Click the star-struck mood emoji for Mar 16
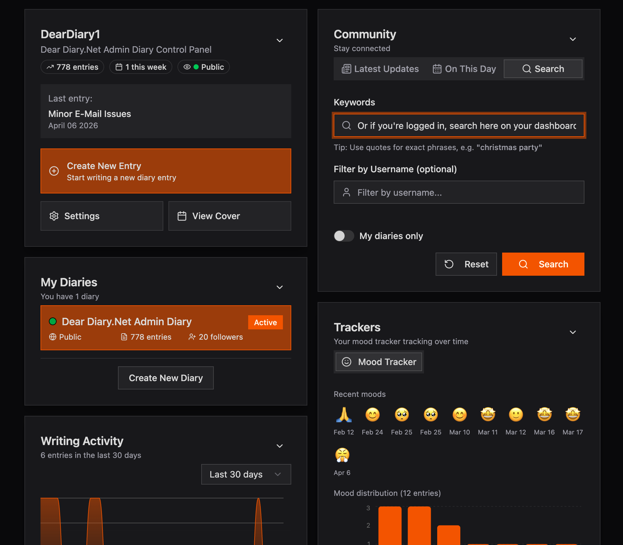The width and height of the screenshot is (623, 545). pyautogui.click(x=545, y=415)
